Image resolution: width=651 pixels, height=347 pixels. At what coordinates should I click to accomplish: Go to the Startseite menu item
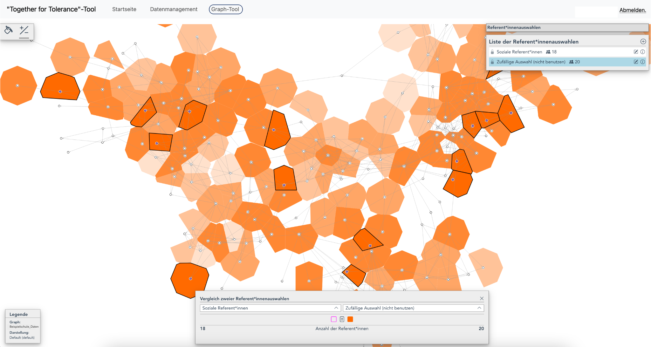pos(124,9)
